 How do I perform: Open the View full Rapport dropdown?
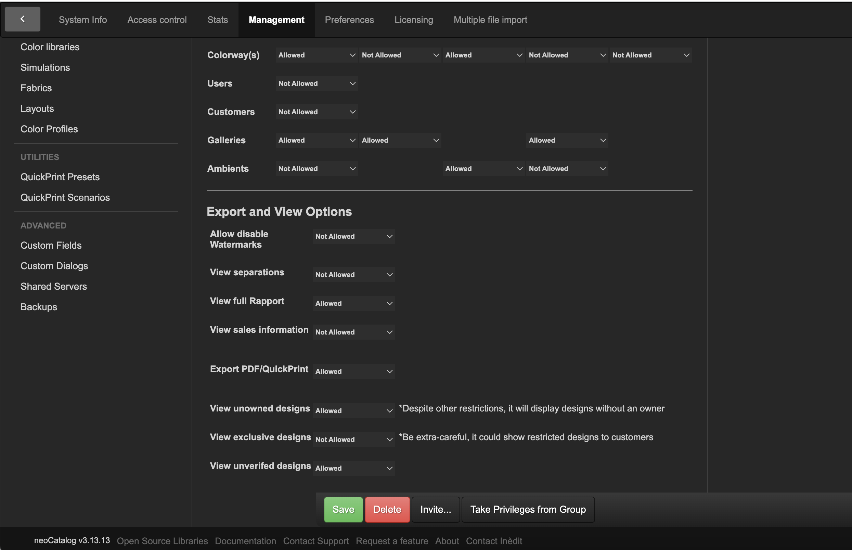tap(353, 303)
